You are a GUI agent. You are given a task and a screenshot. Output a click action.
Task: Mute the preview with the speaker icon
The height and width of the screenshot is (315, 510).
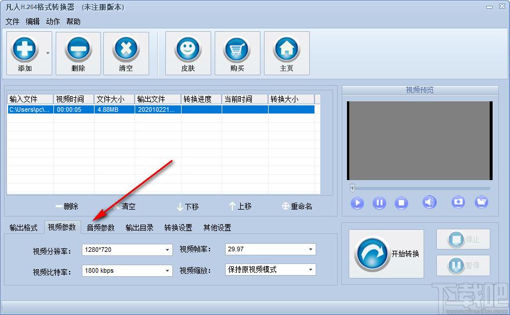[x=429, y=202]
